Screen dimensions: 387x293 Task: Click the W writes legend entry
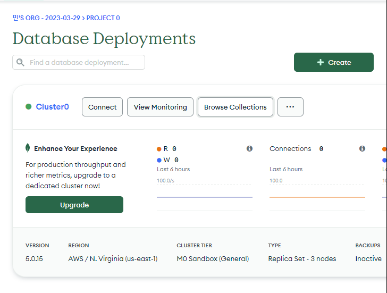pyautogui.click(x=167, y=160)
